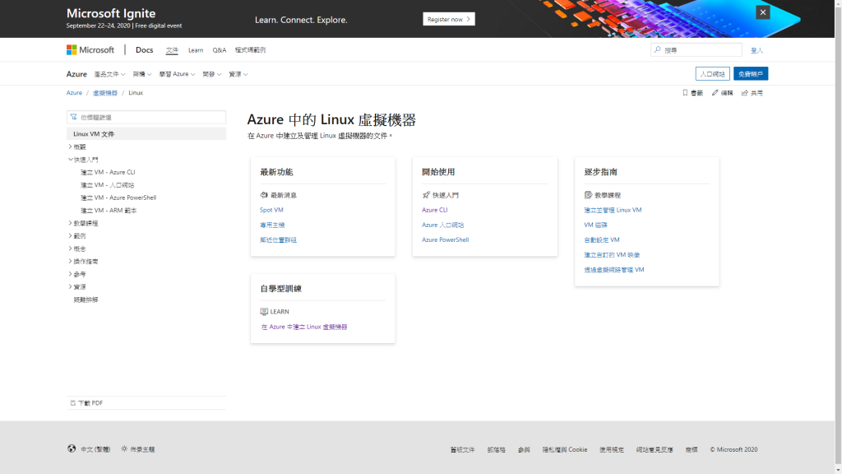
Task: Open the Spot VM link
Action: [x=271, y=210]
